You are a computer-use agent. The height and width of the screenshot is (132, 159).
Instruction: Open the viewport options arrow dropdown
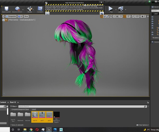coord(3,16)
